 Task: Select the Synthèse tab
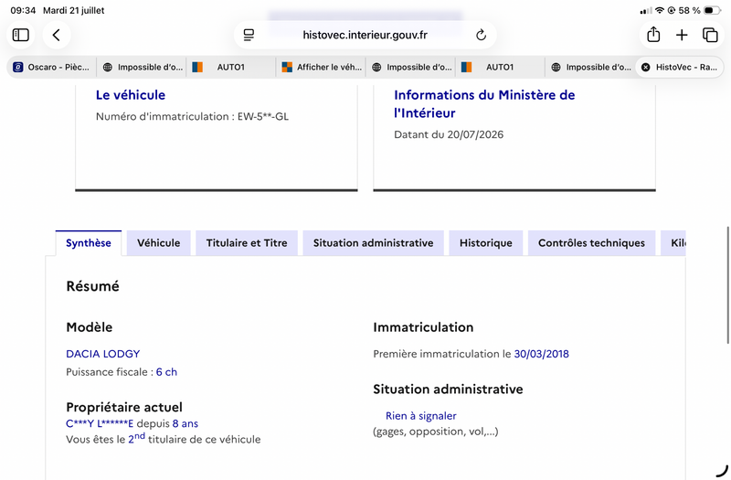(x=89, y=243)
